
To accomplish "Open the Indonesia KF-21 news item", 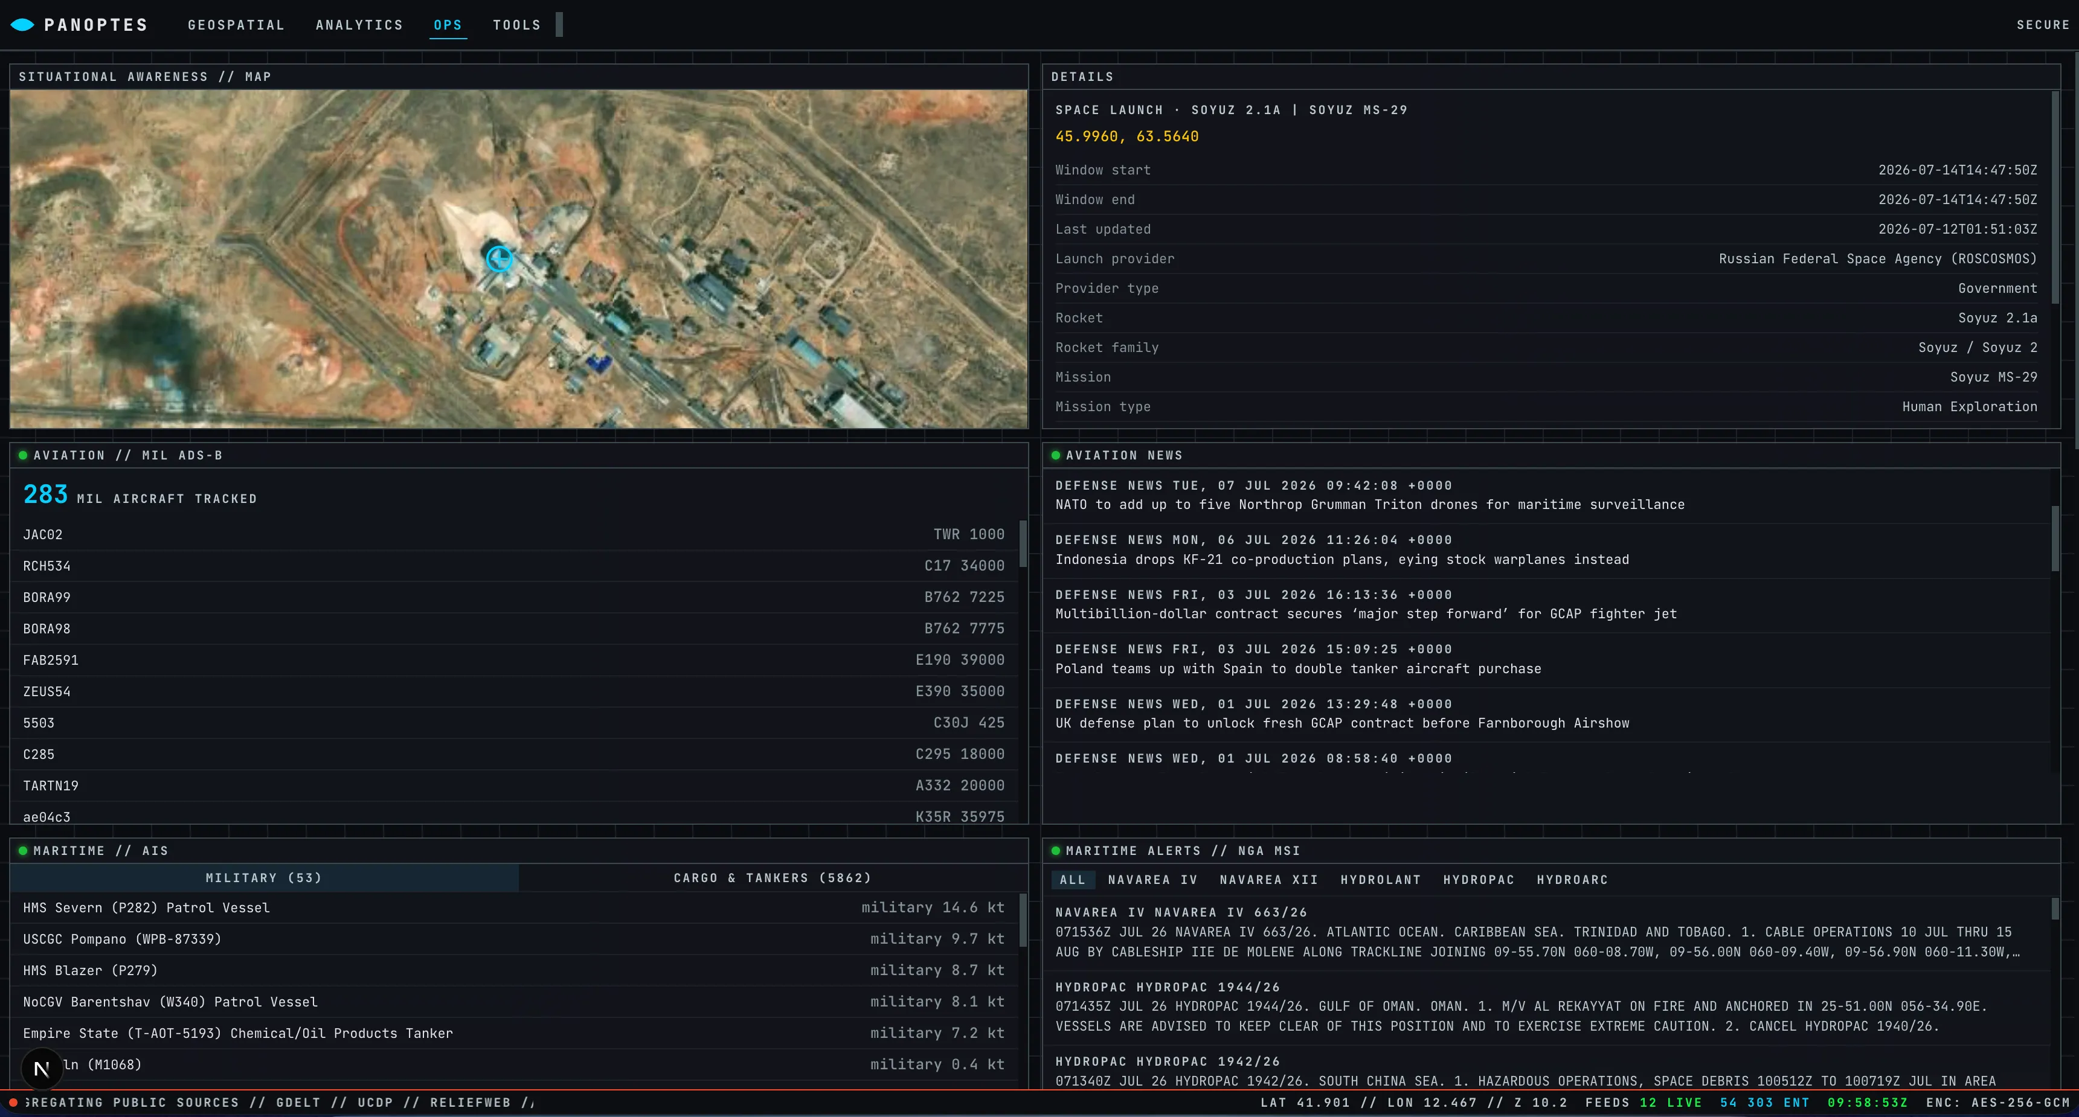I will (x=1546, y=550).
